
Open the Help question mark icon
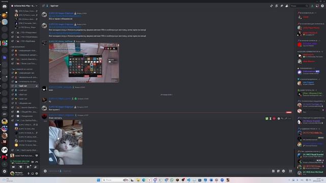(322, 6)
